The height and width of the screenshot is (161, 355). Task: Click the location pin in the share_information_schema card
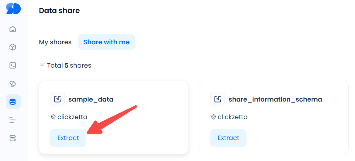pyautogui.click(x=213, y=117)
